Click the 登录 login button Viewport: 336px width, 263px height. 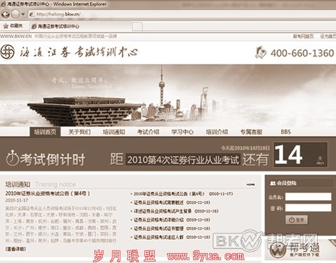pyautogui.click(x=297, y=220)
